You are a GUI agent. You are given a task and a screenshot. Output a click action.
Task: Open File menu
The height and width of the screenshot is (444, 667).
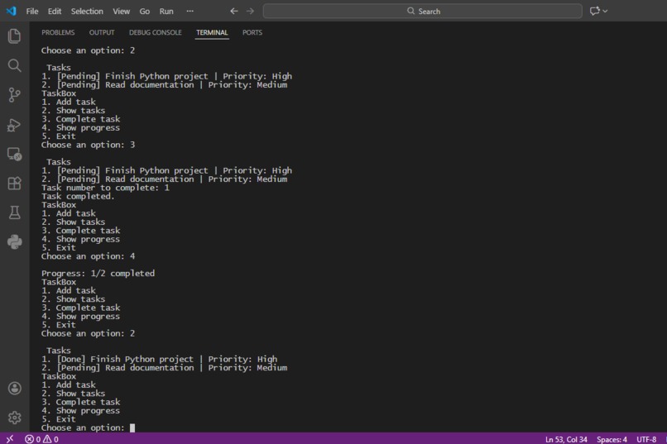[32, 12]
